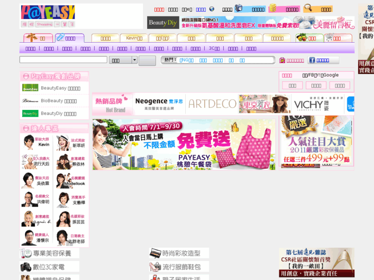Viewport: 374px width, 280px height.
Task: Focus the search text field
Action: click(x=63, y=60)
